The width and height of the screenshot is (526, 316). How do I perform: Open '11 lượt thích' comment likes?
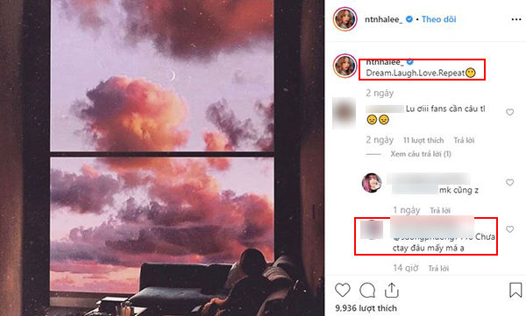pos(423,140)
